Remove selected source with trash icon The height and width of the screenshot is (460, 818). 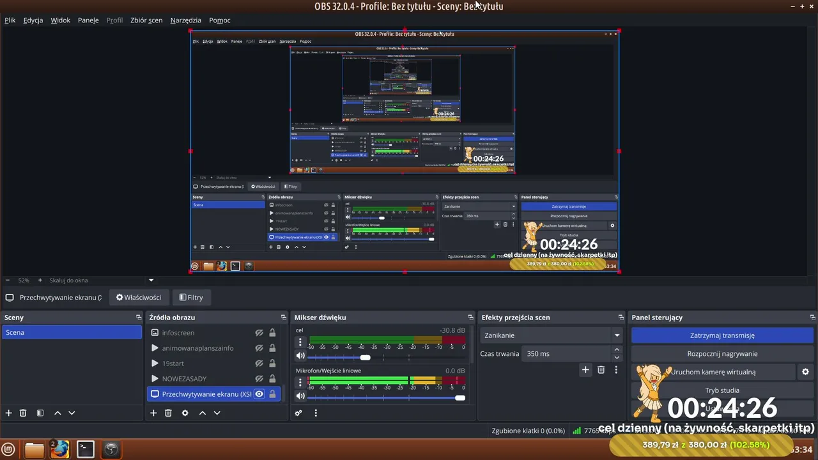[168, 413]
